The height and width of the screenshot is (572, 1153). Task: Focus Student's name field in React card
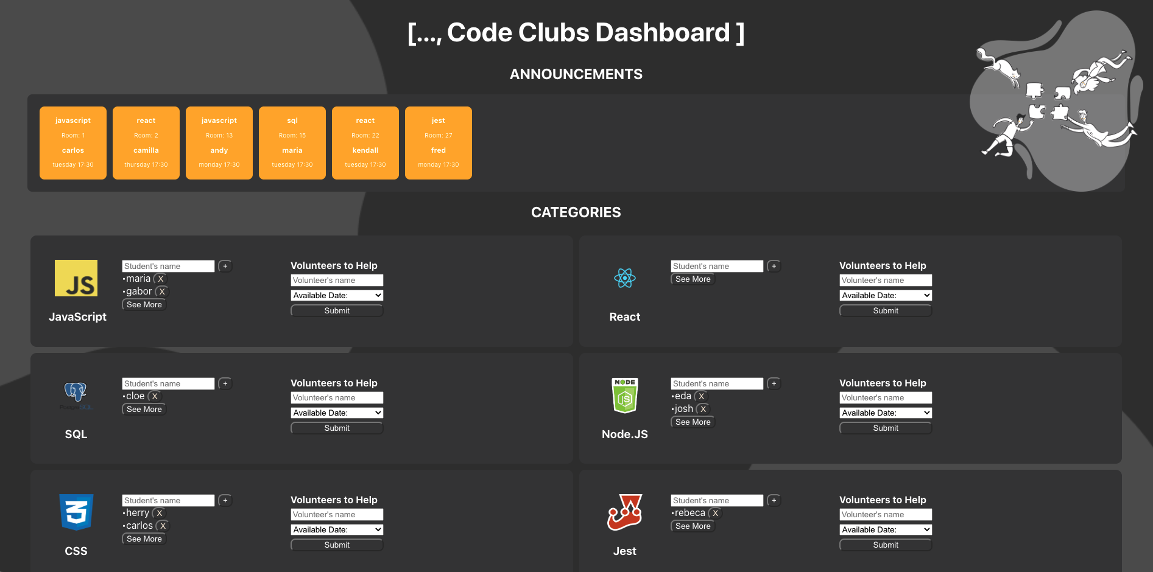point(718,266)
